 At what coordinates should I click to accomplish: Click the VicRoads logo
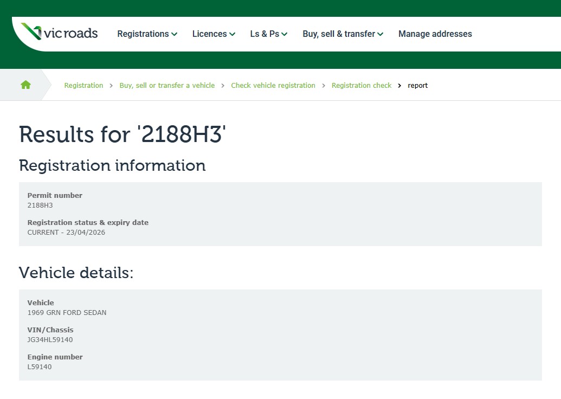(x=60, y=33)
